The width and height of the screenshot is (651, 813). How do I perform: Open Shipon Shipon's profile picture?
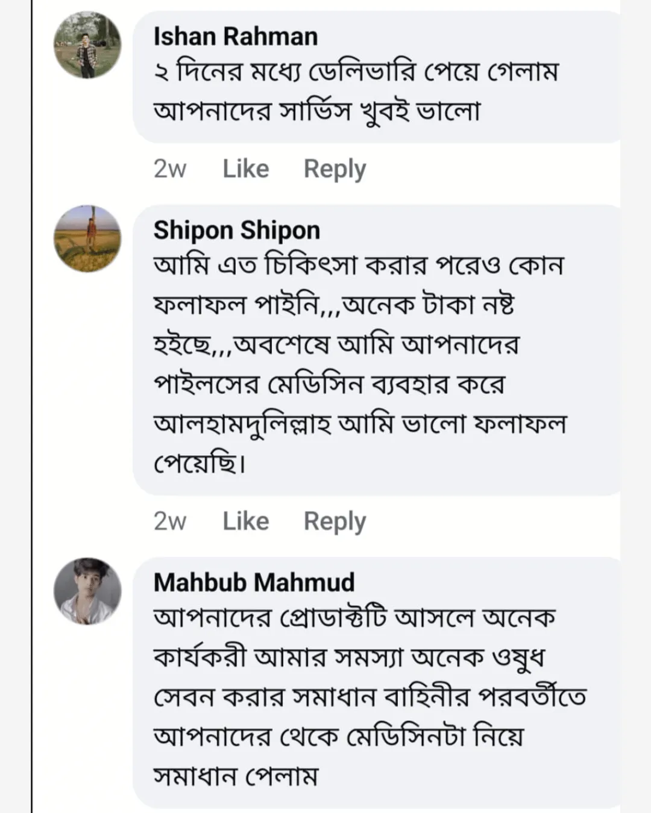87,238
